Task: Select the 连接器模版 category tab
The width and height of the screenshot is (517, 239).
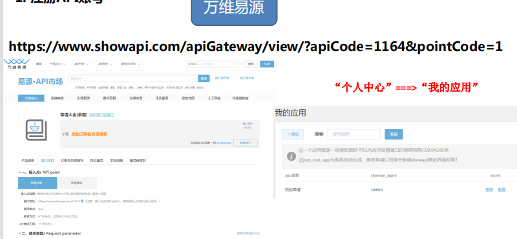Action: click(240, 98)
